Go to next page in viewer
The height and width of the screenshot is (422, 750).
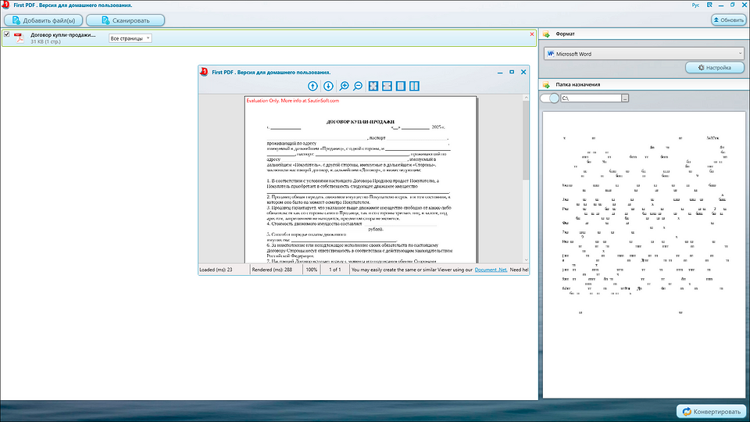328,86
